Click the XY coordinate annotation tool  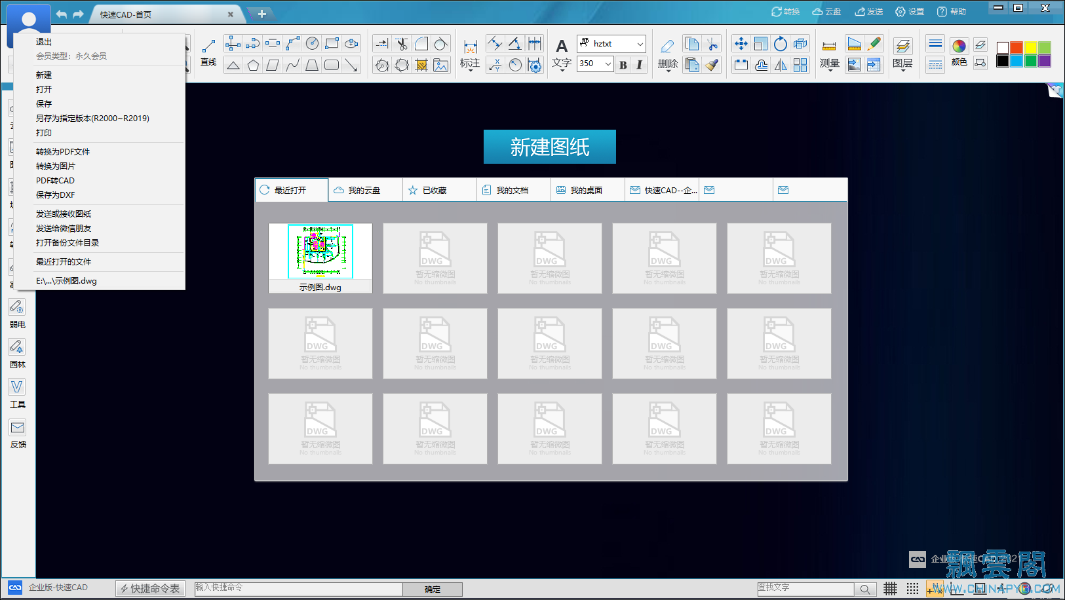click(x=495, y=65)
